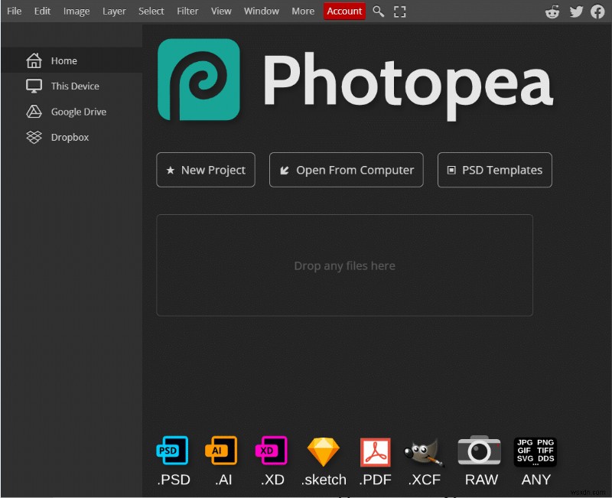The height and width of the screenshot is (498, 612).
Task: Select This Device in sidebar
Action: click(x=71, y=86)
